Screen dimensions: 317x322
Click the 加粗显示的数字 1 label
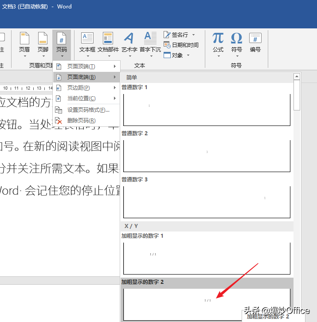[x=142, y=236]
